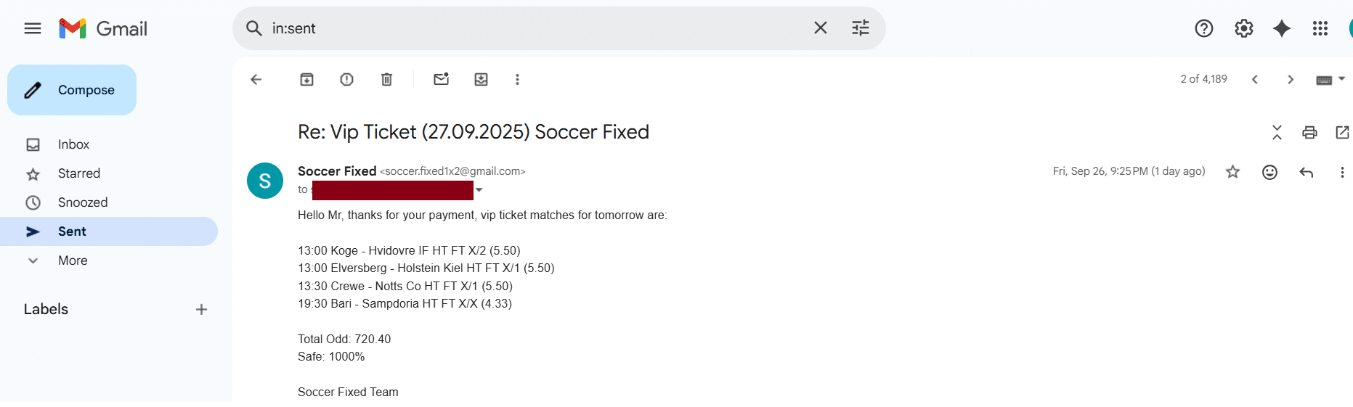Toggle the main menu sidebar
The width and height of the screenshot is (1353, 407).
[33, 28]
